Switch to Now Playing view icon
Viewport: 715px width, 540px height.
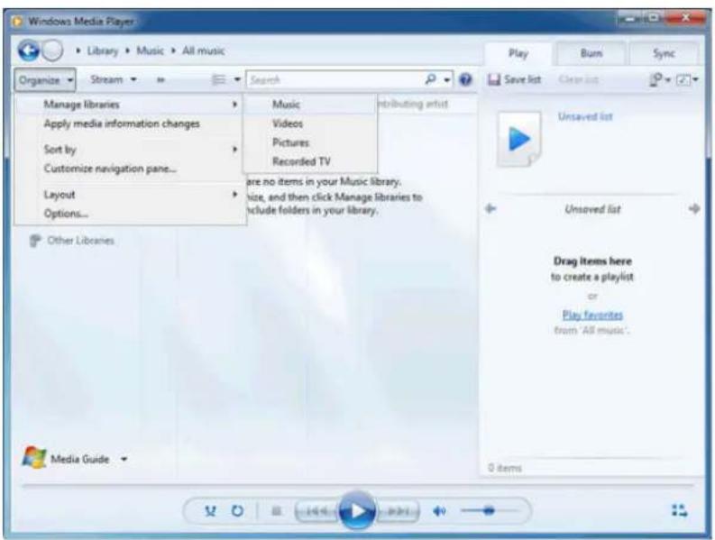(x=680, y=510)
